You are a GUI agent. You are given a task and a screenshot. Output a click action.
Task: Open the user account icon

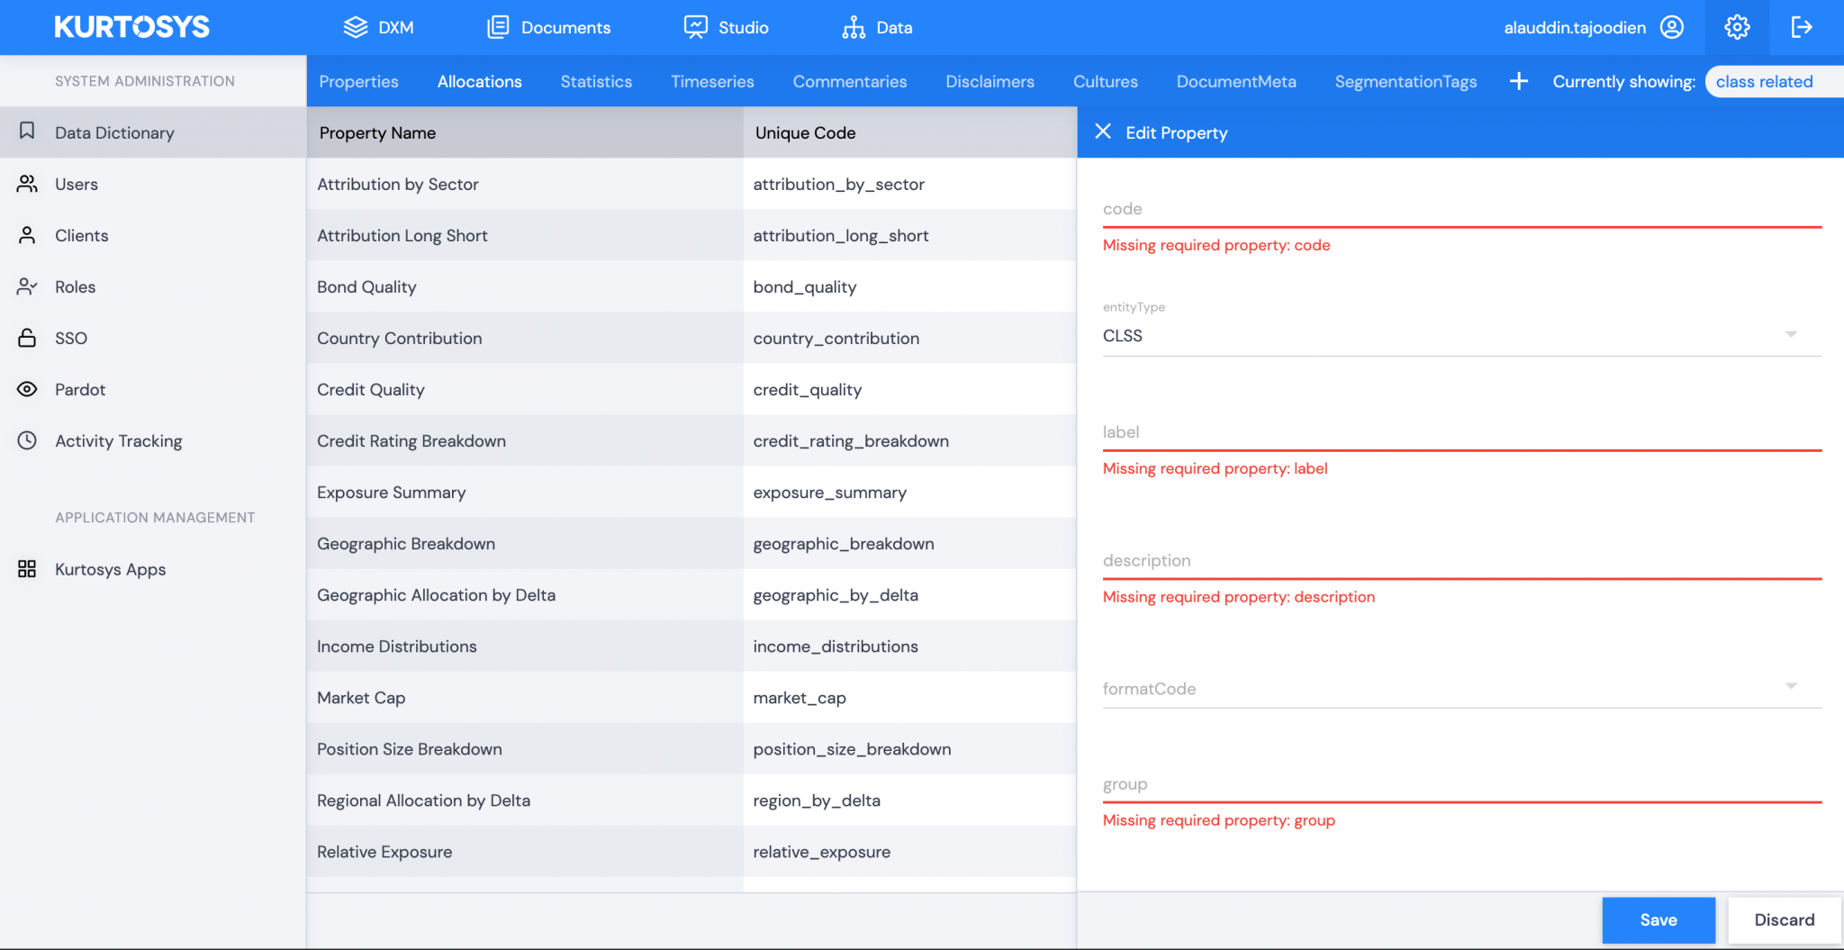(1672, 27)
